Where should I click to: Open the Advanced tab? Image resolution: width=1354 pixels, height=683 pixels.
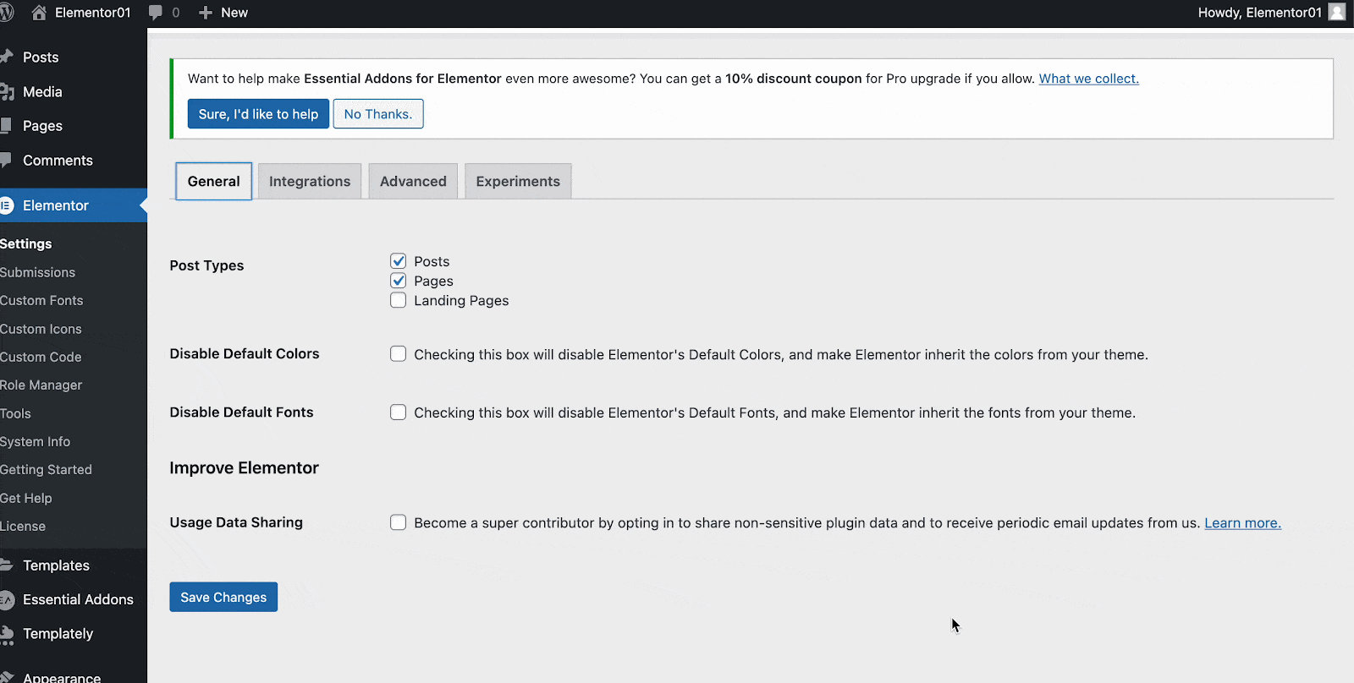click(413, 181)
